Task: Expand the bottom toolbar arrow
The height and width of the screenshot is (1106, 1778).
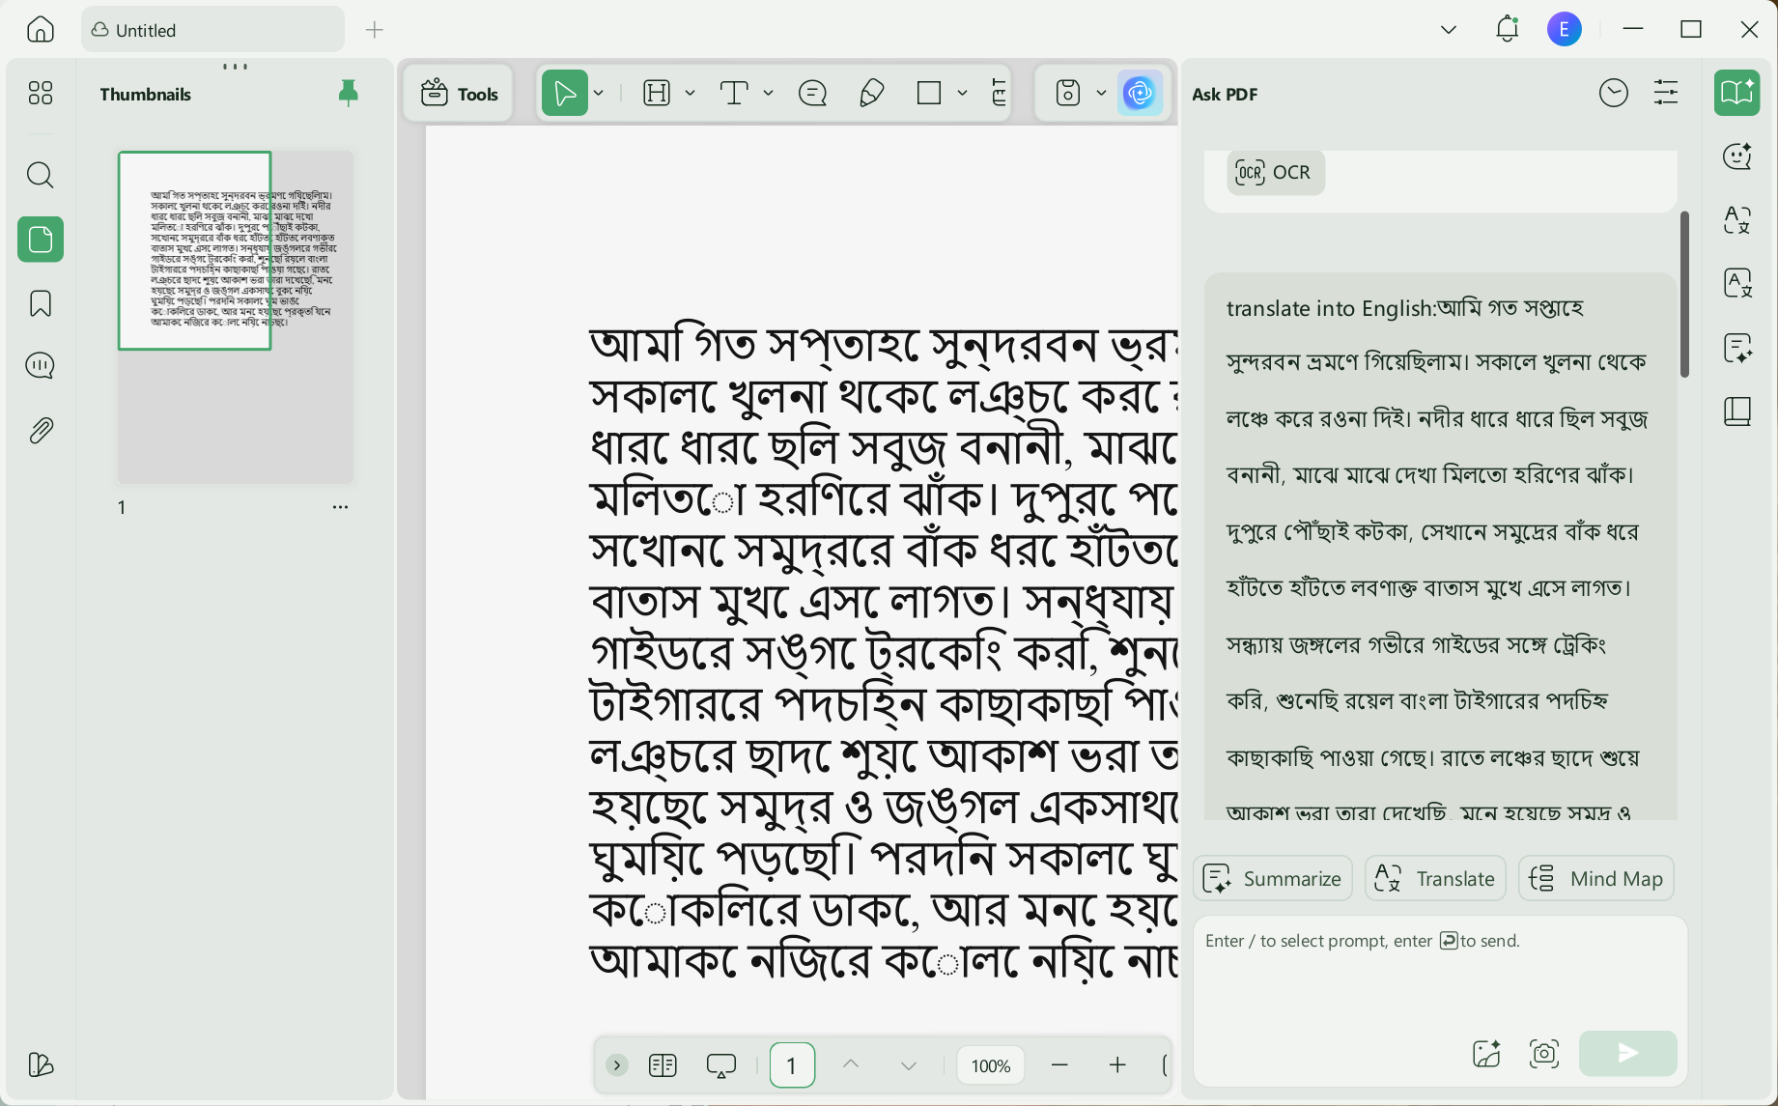Action: [617, 1065]
